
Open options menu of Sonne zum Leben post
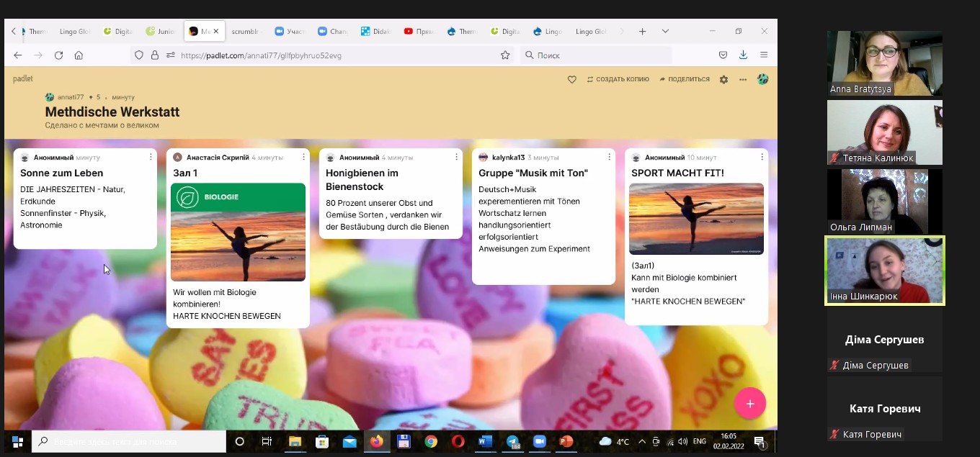point(151,157)
